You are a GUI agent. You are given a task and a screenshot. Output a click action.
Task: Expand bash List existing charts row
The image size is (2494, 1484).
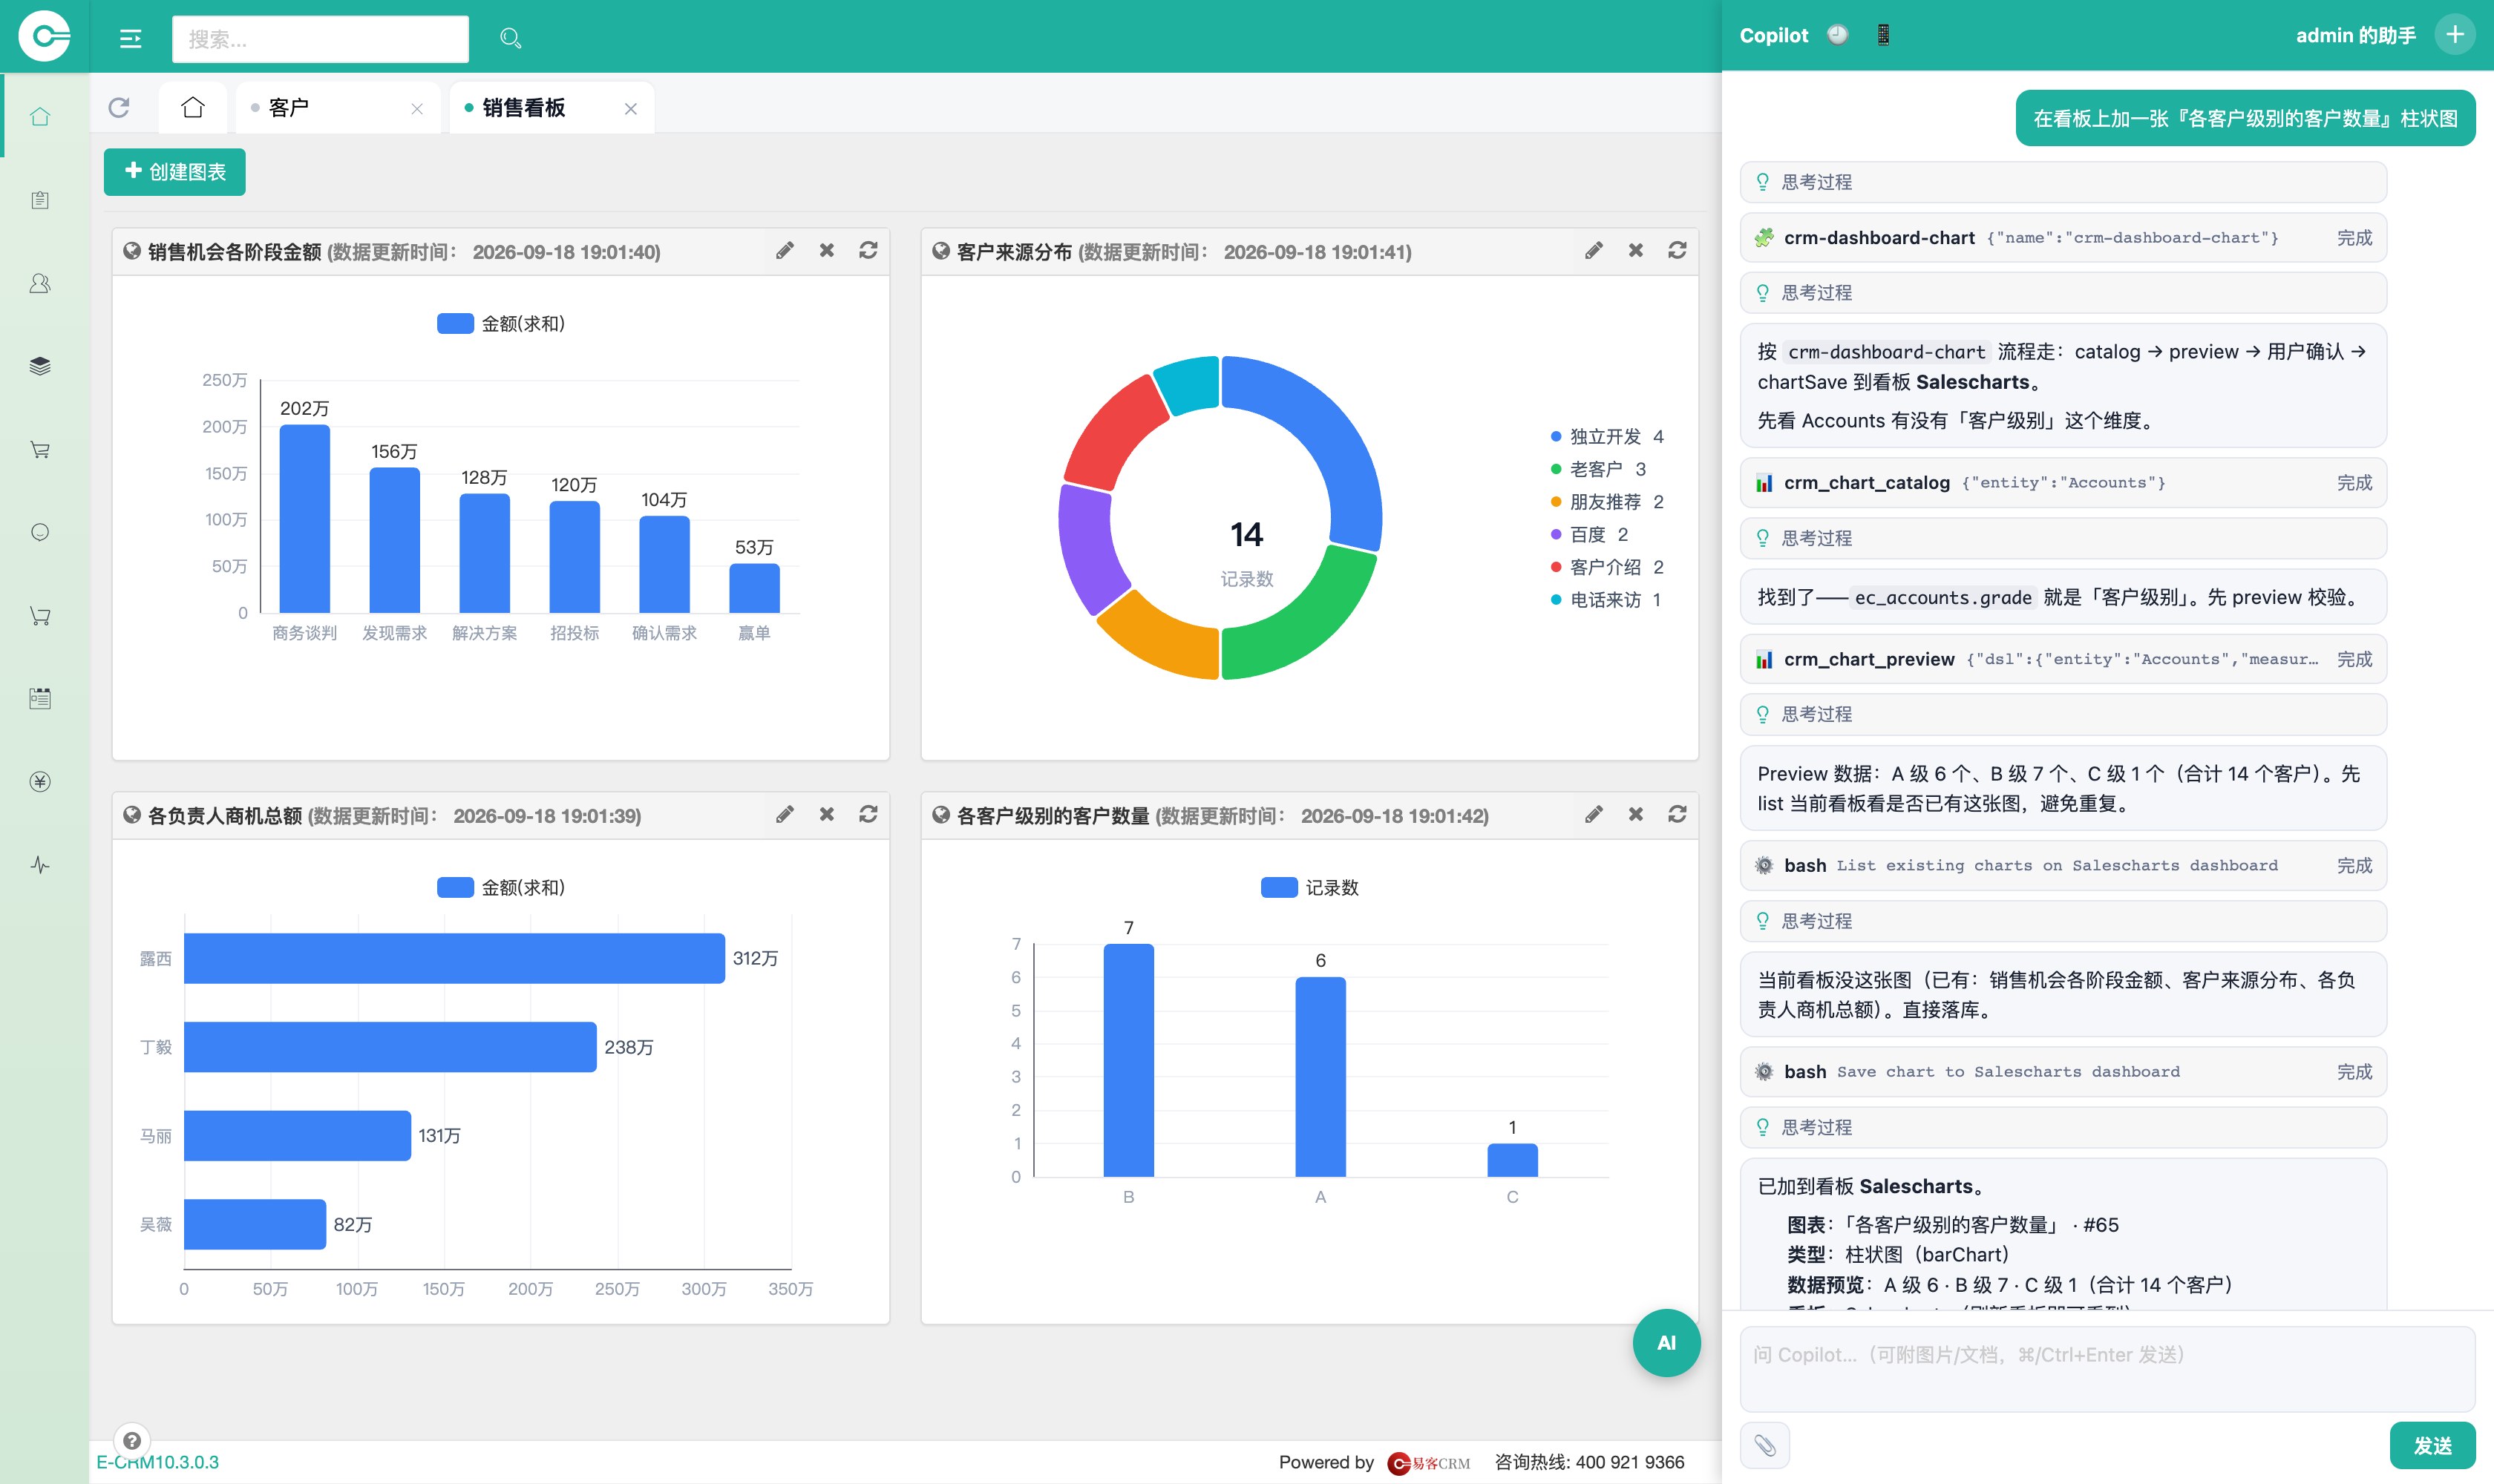click(2063, 865)
